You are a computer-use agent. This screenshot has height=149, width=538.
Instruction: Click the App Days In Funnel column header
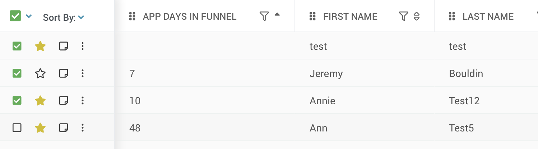pyautogui.click(x=190, y=16)
